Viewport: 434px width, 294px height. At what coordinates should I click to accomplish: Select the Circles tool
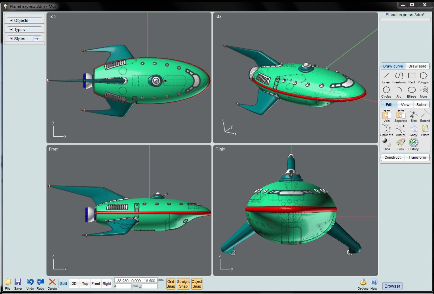(386, 92)
